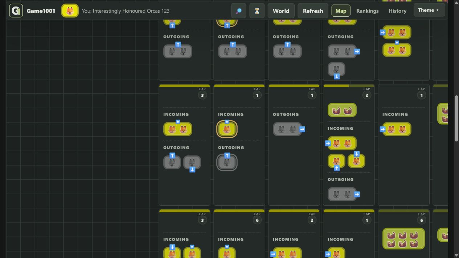This screenshot has height=258, width=459.
Task: Click single wolf with down arrow below wolf pair
Action: pos(336,69)
